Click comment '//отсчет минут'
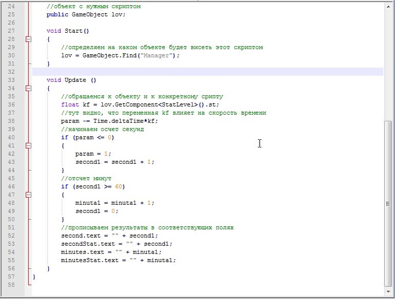 click(86, 179)
